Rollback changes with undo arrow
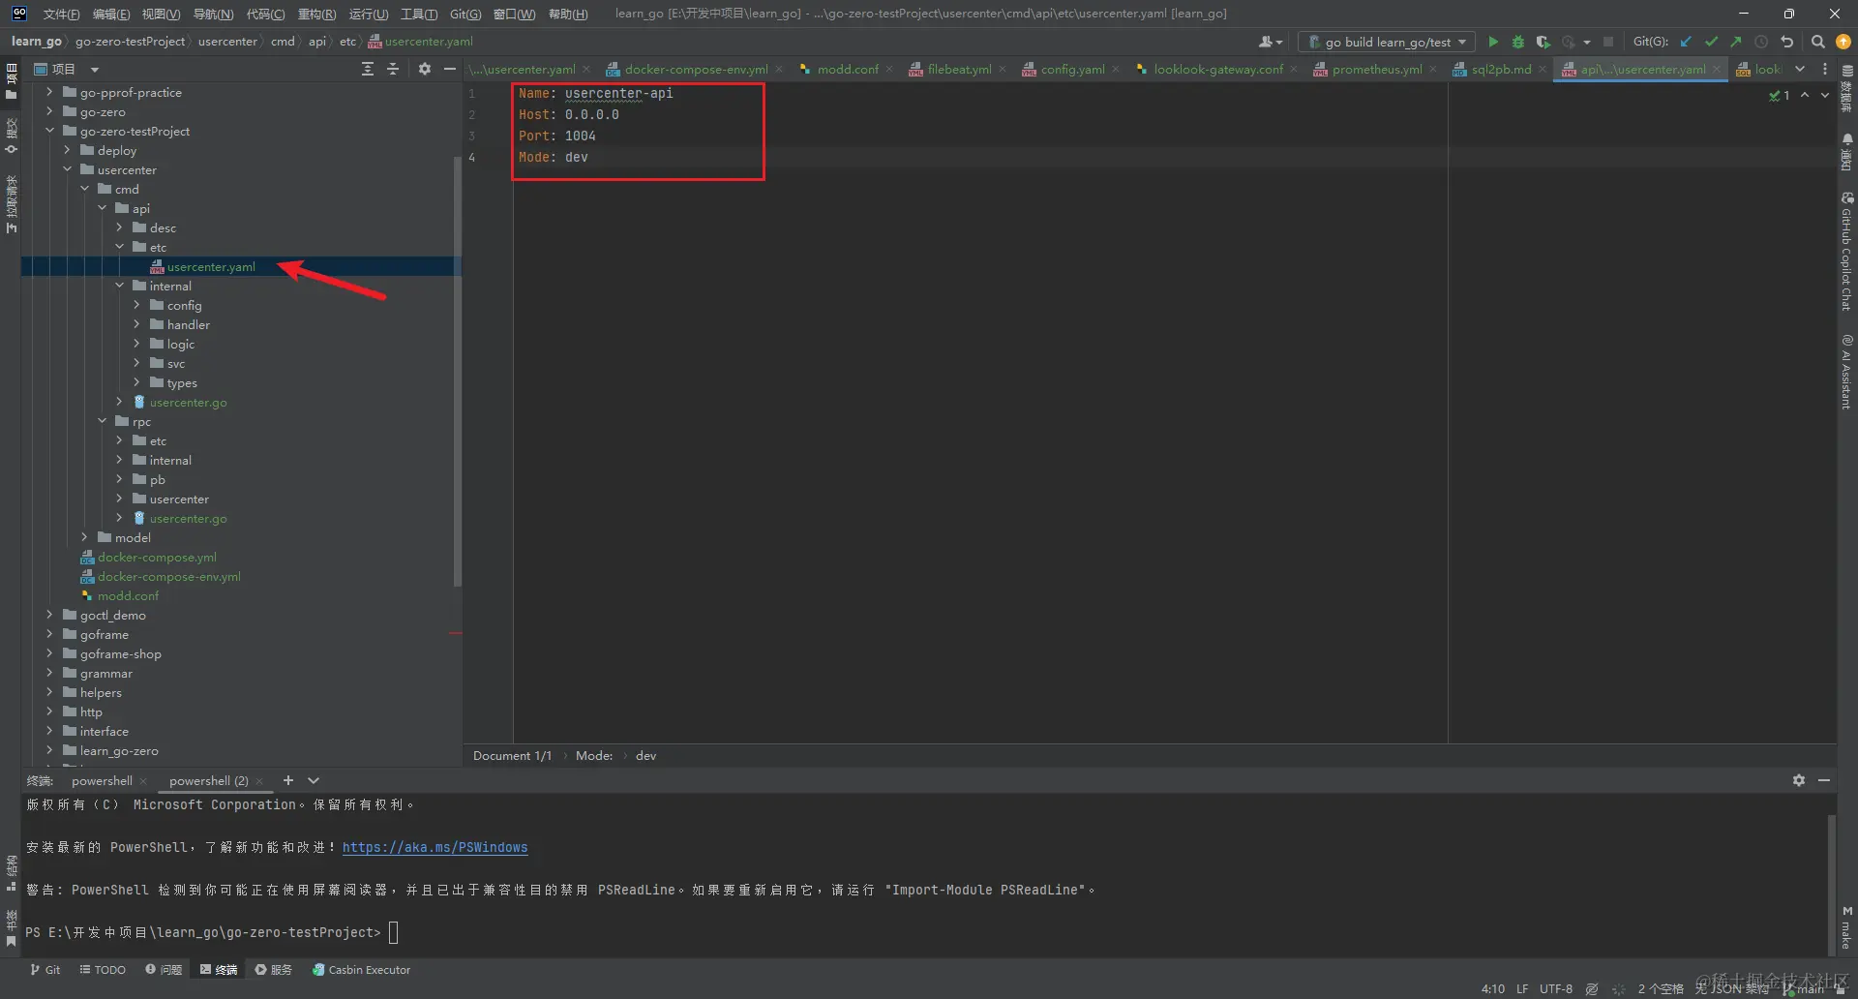Image resolution: width=1858 pixels, height=999 pixels. [x=1787, y=42]
